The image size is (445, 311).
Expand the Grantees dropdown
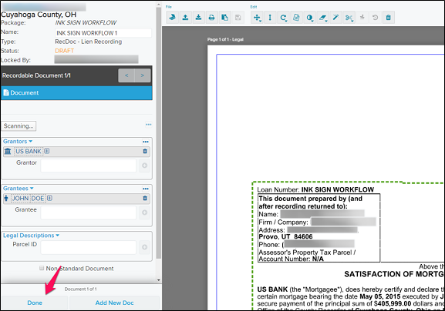coord(19,189)
